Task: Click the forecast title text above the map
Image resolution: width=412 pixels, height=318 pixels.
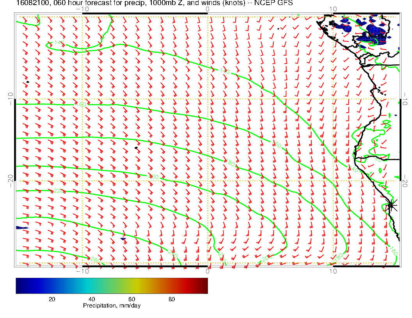Action: (x=154, y=3)
